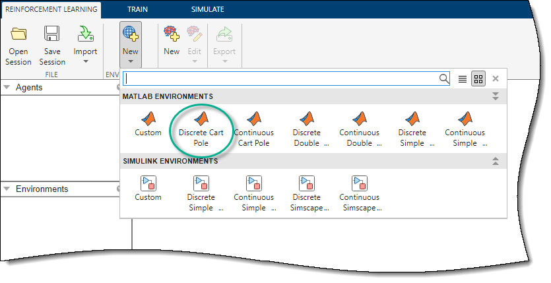Switch to the Reinforcement Learning tab
The width and height of the screenshot is (551, 283).
click(51, 9)
